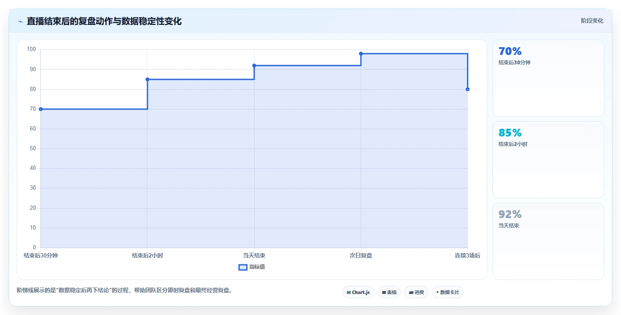Click the chart title 直播结束后的复盘动作与数据稳定性变化
Image resolution: width=621 pixels, height=315 pixels.
(104, 21)
